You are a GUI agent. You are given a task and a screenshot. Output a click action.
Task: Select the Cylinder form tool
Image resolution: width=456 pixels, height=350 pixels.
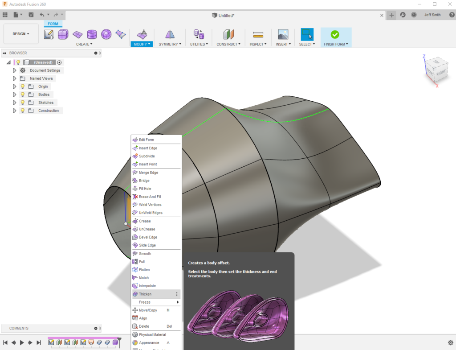pos(92,34)
